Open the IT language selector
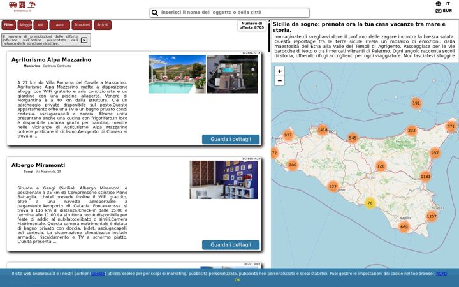459x287 pixels. 448,4
